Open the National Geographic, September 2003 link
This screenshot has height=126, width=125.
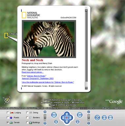(37, 79)
